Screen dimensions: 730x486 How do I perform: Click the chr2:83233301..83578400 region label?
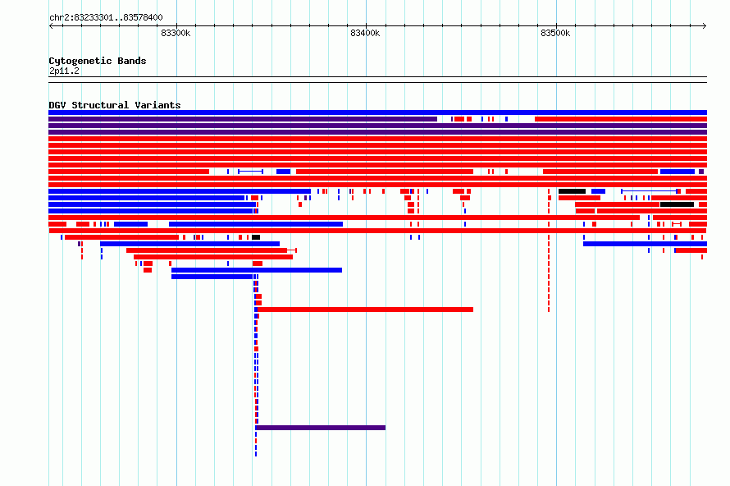pyautogui.click(x=106, y=17)
